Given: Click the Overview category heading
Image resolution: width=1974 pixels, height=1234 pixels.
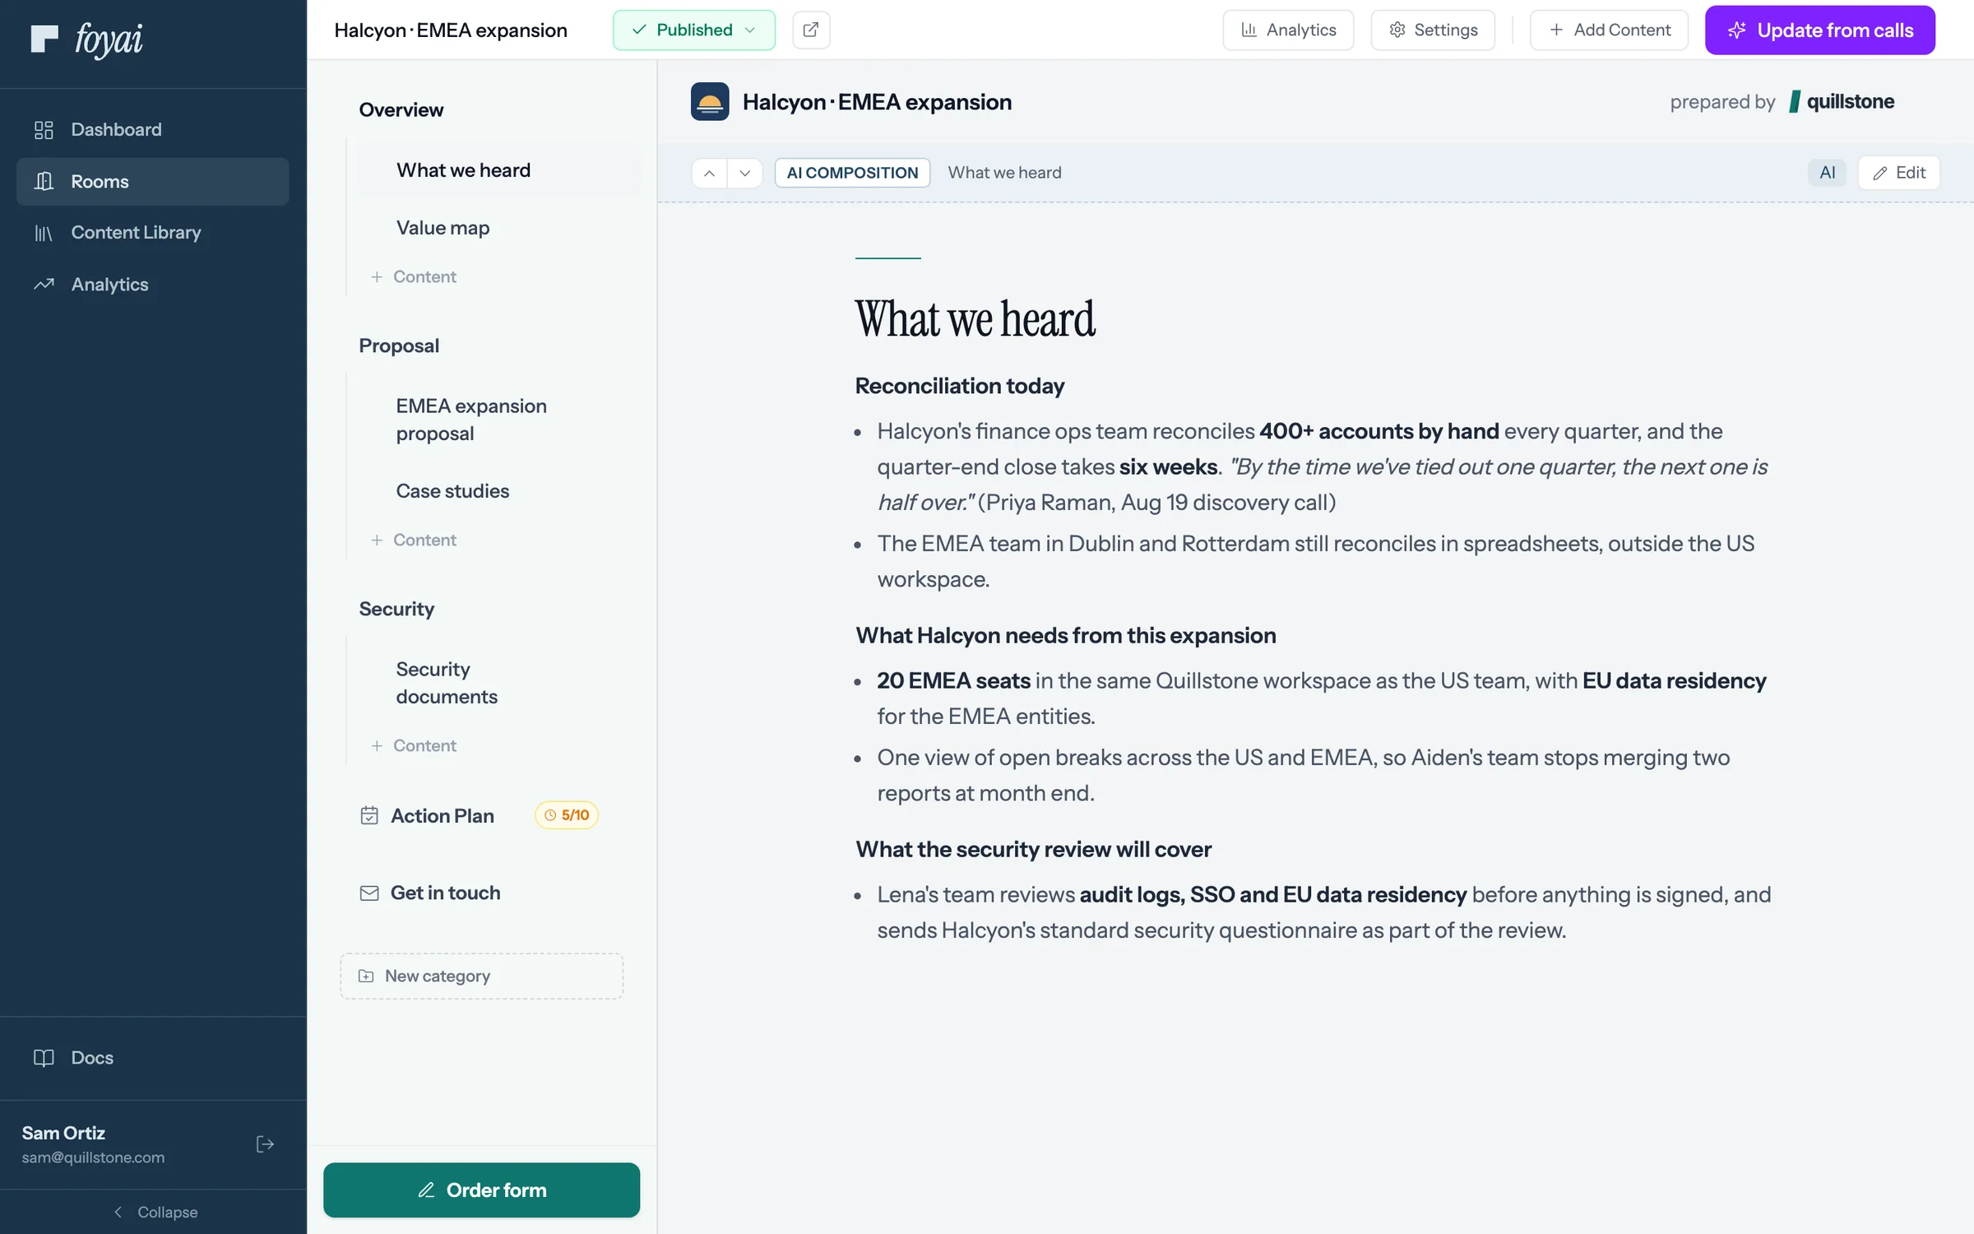Looking at the screenshot, I should 401,109.
